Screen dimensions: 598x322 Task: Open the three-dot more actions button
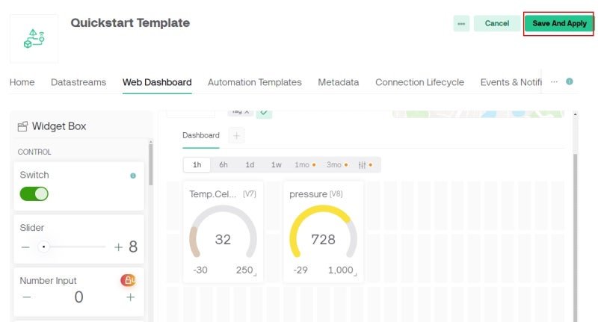(x=461, y=24)
